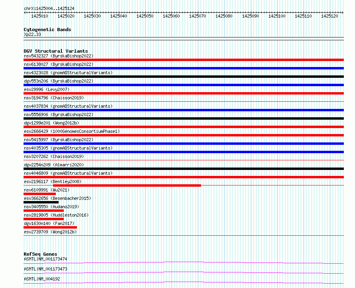This screenshot has height=288, width=355.
Task: Select the dgv1630n140 (Fan2017) red bar
Action: click(x=50, y=227)
